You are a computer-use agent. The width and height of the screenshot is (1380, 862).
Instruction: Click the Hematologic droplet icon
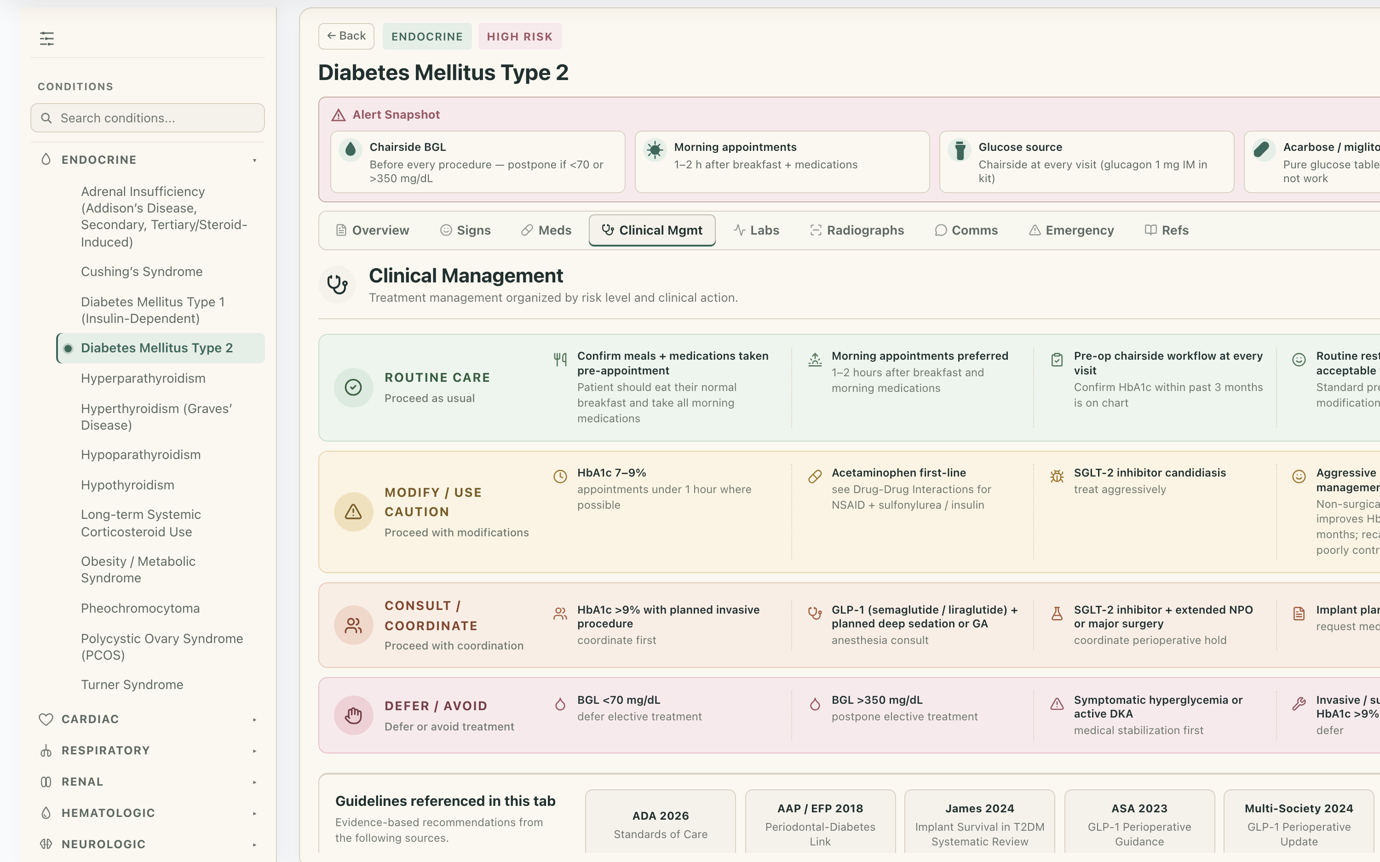pos(46,813)
